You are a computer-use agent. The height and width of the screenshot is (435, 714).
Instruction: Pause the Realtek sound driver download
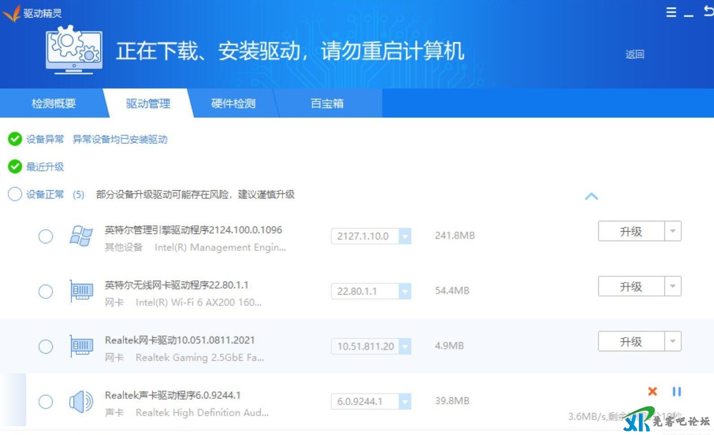coord(677,391)
